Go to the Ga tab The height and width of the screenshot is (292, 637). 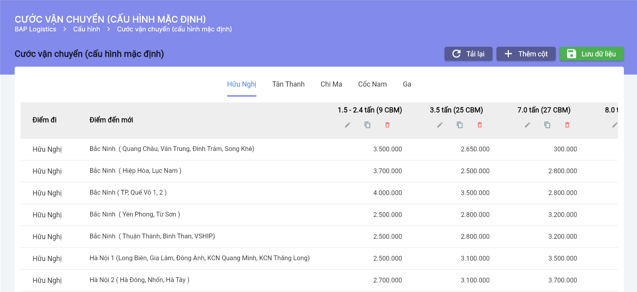[x=407, y=84]
